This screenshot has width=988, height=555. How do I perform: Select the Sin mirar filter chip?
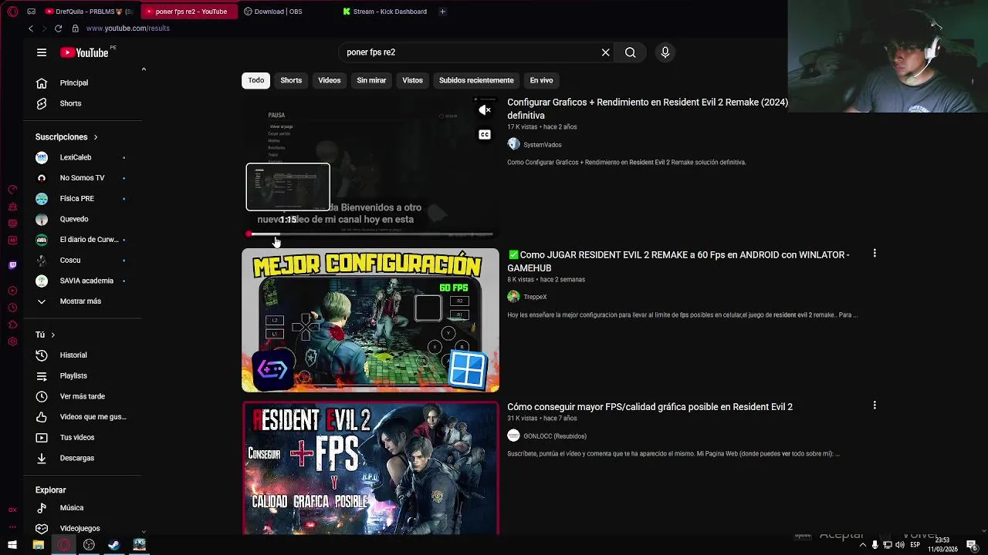pos(371,80)
